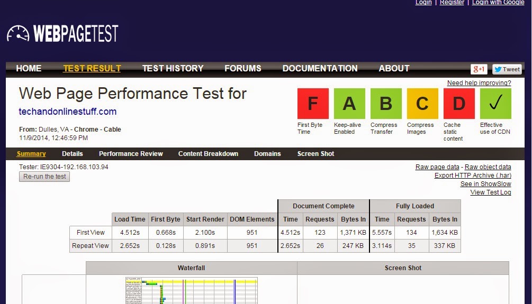Click the Re-run the test button

44,177
